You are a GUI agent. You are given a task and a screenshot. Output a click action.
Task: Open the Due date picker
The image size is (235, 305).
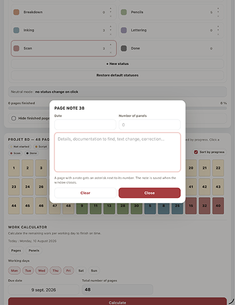pos(43,290)
